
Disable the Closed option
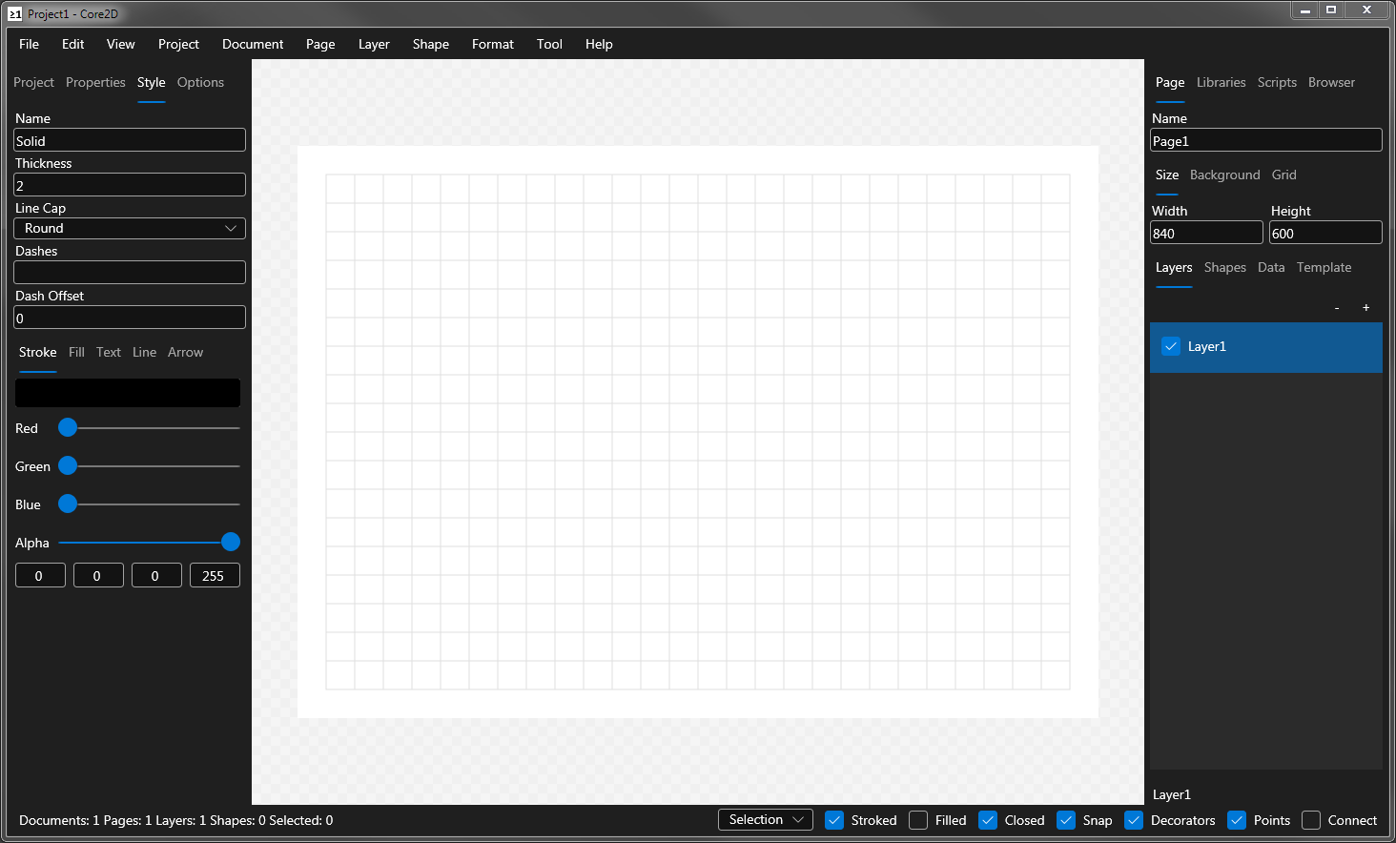pyautogui.click(x=987, y=819)
